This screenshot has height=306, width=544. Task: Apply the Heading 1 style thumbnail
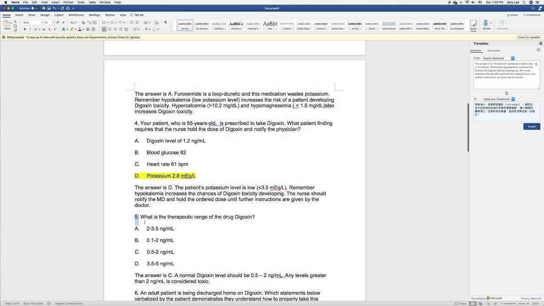point(219,25)
